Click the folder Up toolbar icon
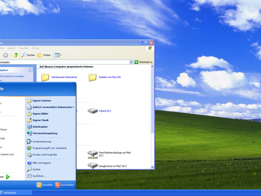The image size is (261, 196). point(16,55)
